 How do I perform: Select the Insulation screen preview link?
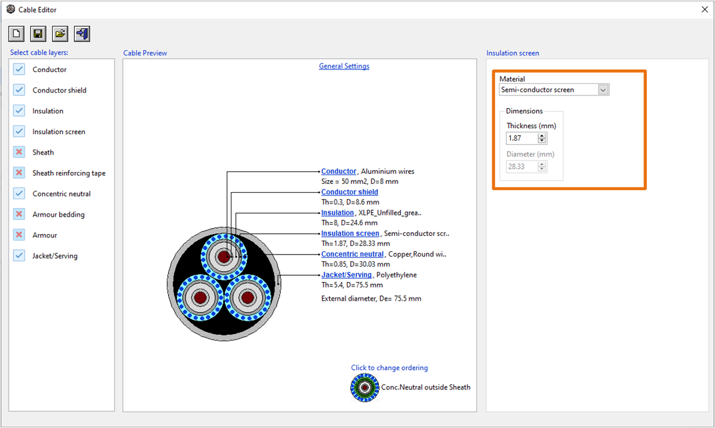[350, 233]
